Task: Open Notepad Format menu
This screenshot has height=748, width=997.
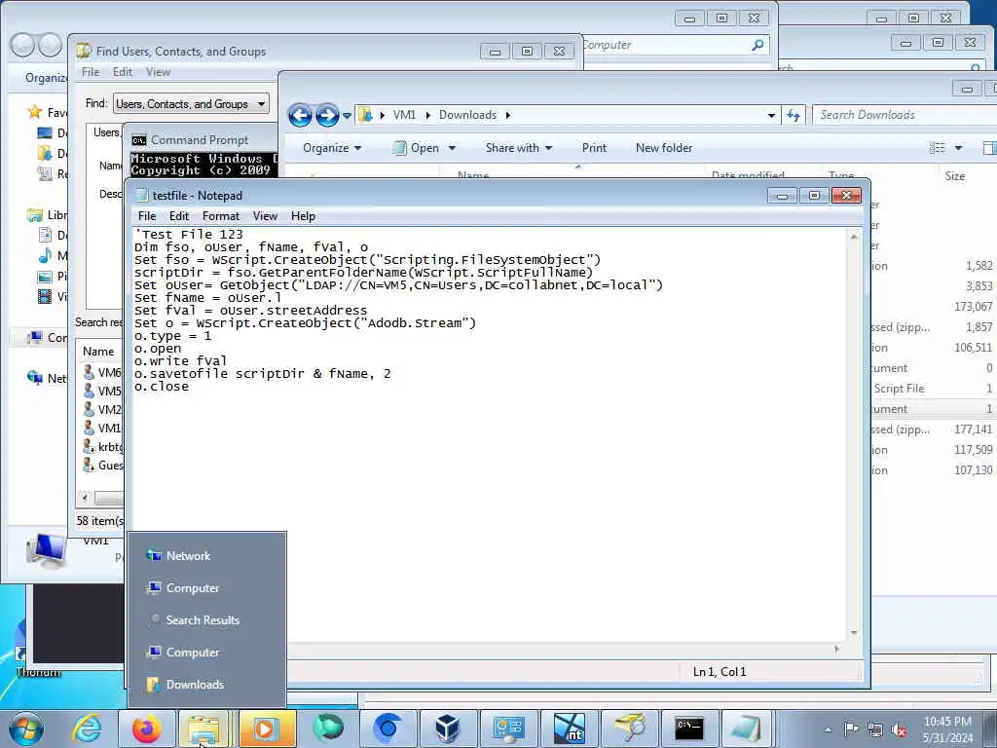Action: point(221,216)
